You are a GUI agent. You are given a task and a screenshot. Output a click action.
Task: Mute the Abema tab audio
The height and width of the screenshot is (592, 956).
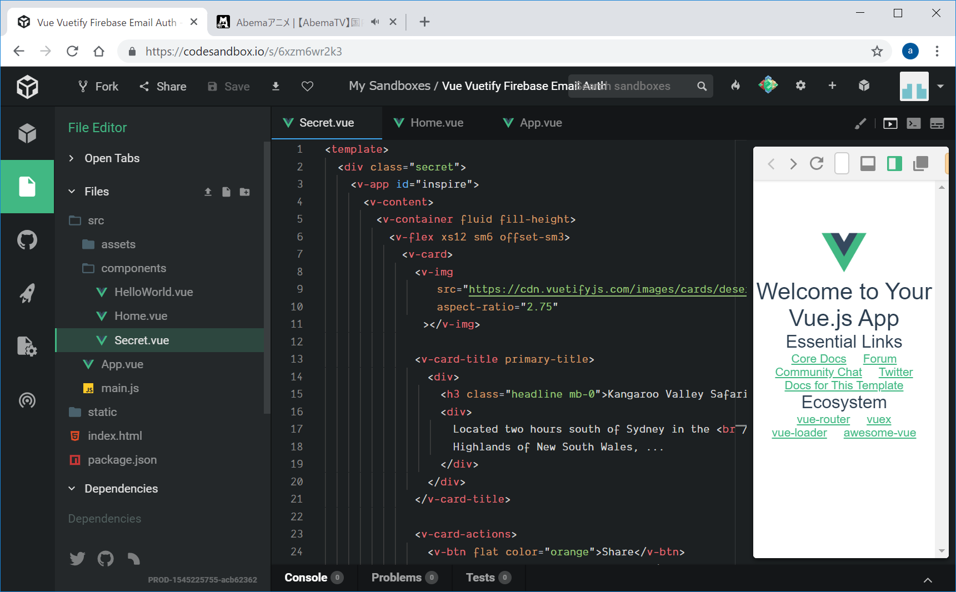tap(375, 22)
